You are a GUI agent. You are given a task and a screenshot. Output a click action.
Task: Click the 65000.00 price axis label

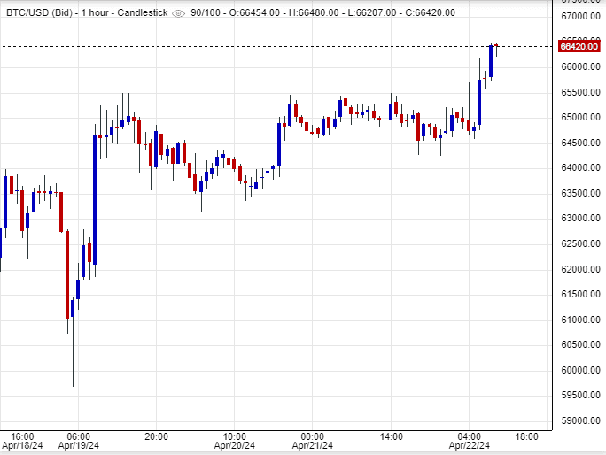pos(582,118)
